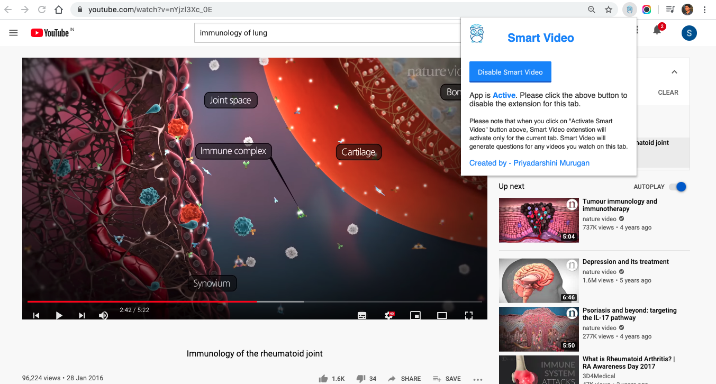Screen dimensions: 716x384
Task: Mute the video volume speaker
Action: coord(104,315)
